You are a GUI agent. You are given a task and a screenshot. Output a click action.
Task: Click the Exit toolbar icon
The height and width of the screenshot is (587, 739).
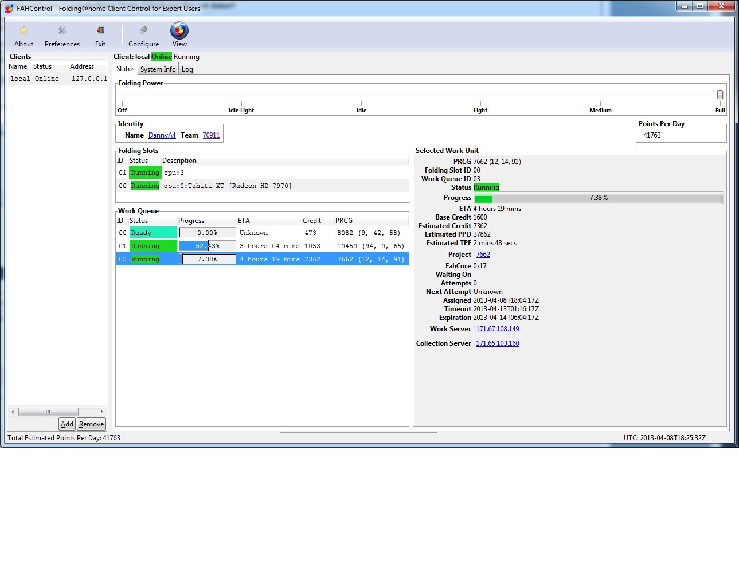tap(100, 36)
